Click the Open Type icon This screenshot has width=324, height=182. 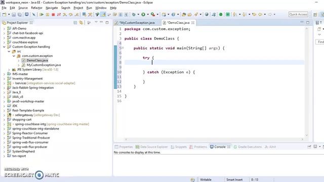point(184,15)
